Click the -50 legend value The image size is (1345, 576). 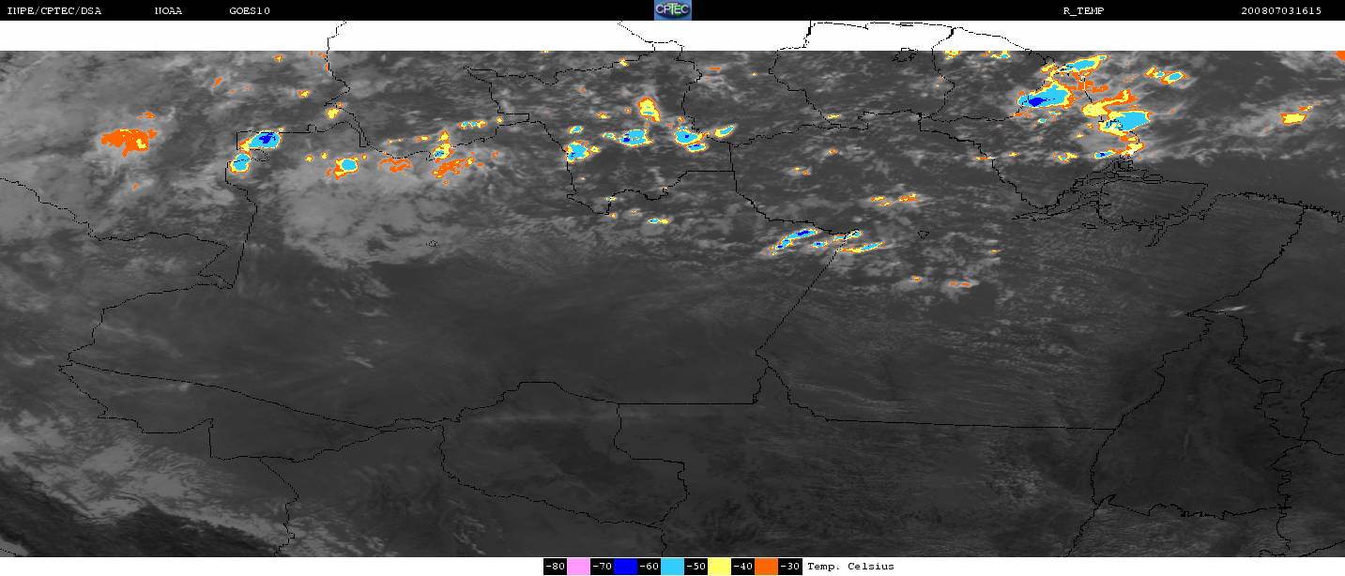(695, 567)
